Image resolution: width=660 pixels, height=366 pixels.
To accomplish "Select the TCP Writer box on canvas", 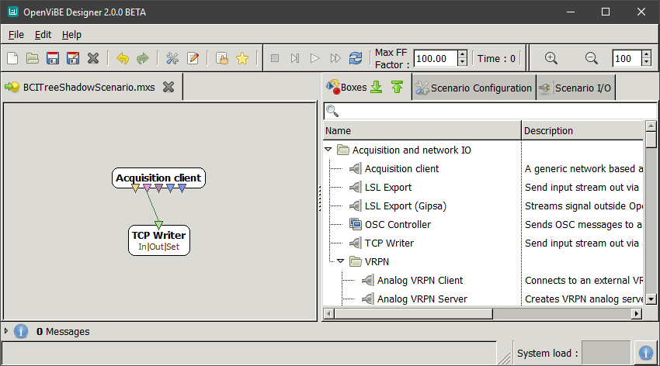I will 158,240.
